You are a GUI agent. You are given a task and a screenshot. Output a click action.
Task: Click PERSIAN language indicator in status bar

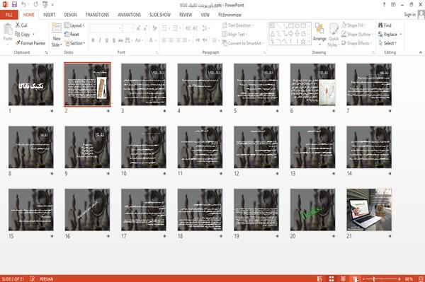(46, 278)
